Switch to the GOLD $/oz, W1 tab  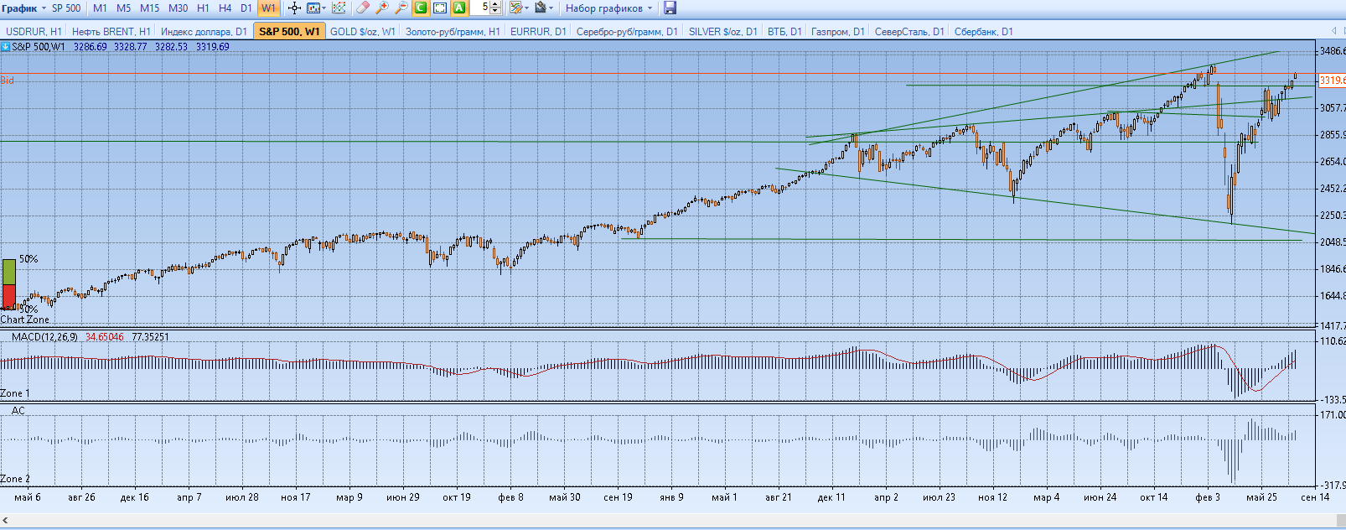pyautogui.click(x=362, y=32)
